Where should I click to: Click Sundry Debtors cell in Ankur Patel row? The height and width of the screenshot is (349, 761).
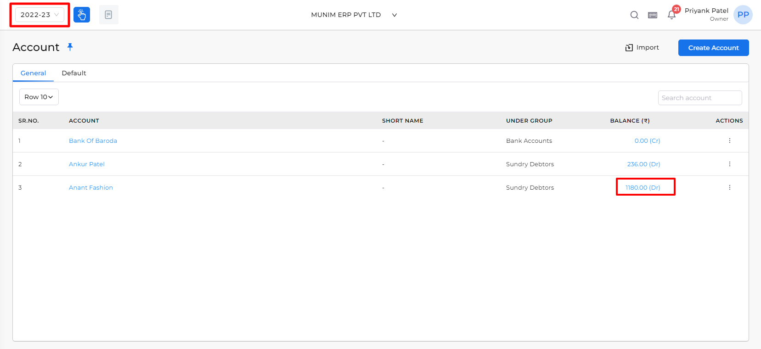coord(530,164)
